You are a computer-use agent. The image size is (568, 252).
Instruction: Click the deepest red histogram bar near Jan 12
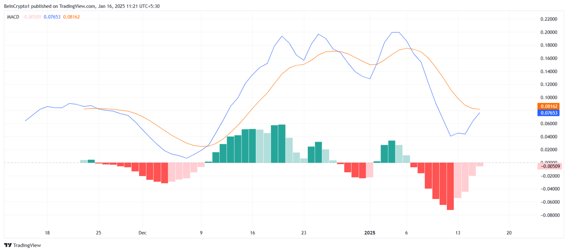coord(450,186)
